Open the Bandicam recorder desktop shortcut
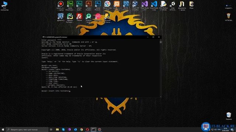Screen dimensions: 236x132 coord(60,6)
